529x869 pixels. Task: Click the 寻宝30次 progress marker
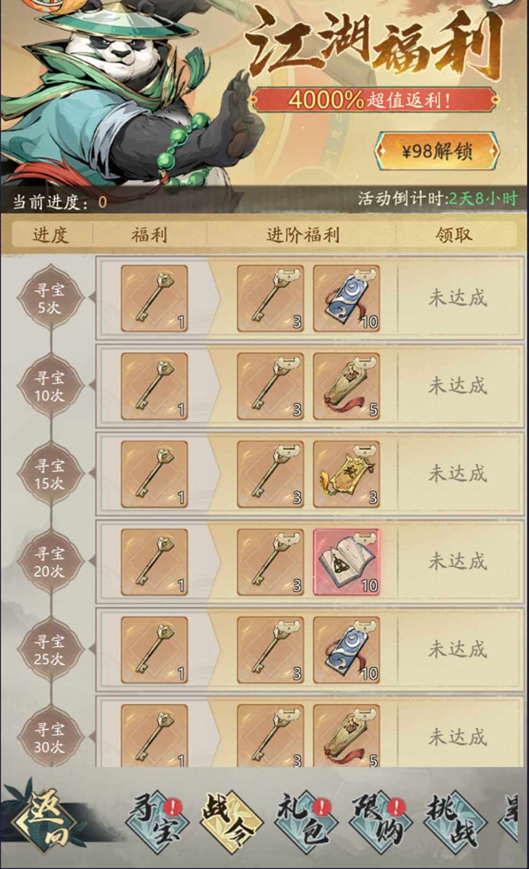pos(50,738)
